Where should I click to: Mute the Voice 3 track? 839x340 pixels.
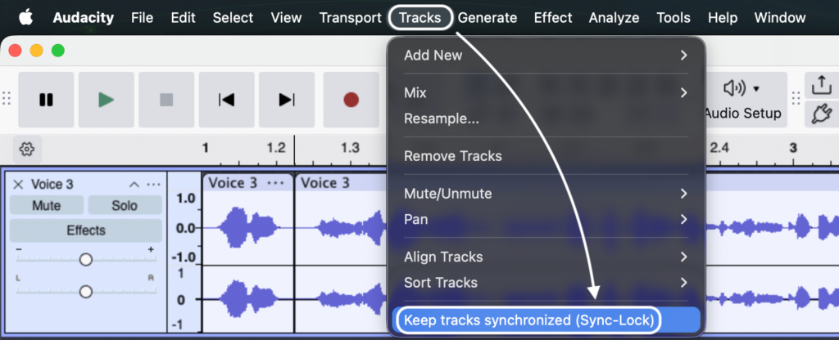coord(46,206)
